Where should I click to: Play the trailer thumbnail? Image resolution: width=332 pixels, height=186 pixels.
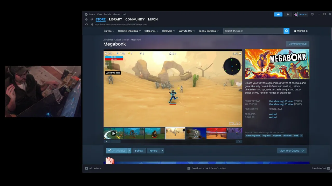pyautogui.click(x=114, y=133)
